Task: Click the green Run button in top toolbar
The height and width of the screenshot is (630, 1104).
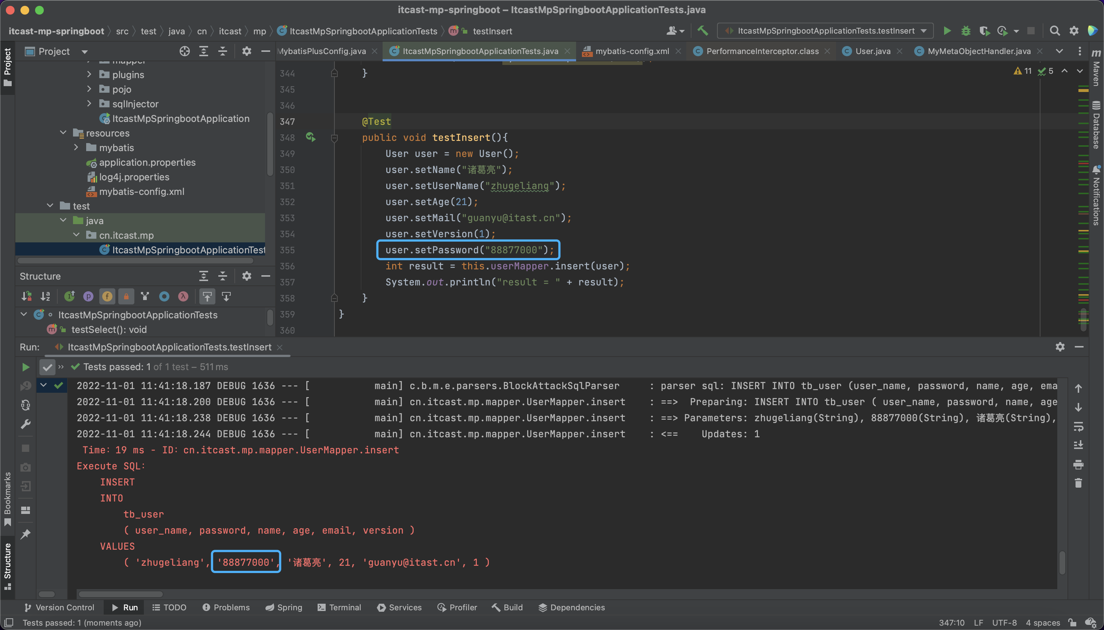Action: [x=947, y=31]
